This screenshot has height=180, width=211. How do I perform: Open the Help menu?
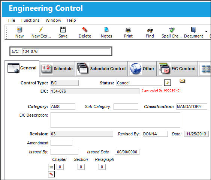[72, 20]
